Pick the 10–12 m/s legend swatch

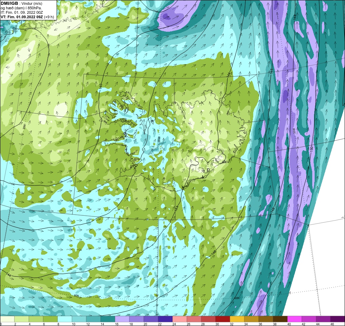[79, 319]
